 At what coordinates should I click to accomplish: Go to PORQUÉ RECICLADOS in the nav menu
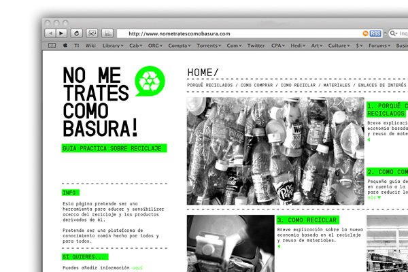(209, 85)
